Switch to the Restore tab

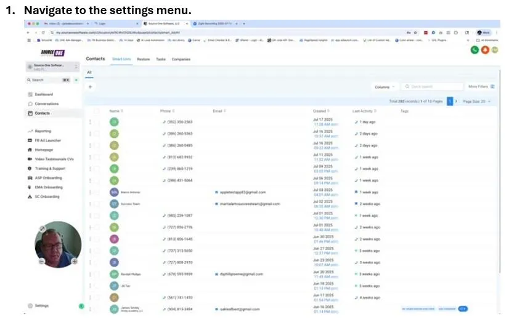pos(144,59)
